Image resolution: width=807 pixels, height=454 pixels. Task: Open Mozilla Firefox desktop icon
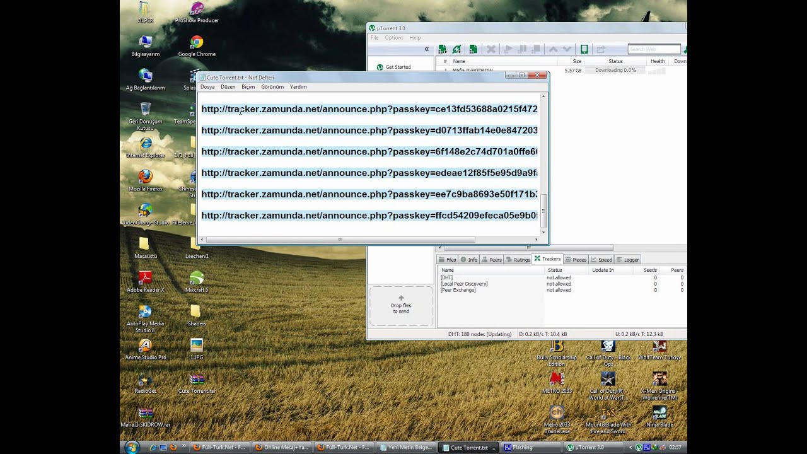pyautogui.click(x=146, y=180)
